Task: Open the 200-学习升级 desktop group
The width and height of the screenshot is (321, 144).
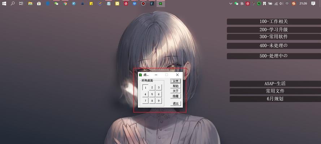Action: 274,30
